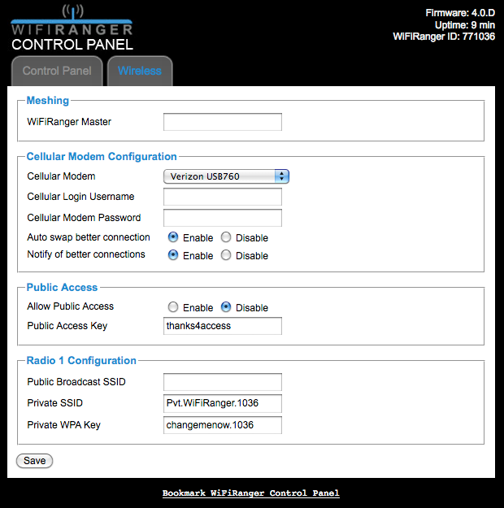Image resolution: width=504 pixels, height=508 pixels.
Task: Focus the WiFiRanger Master input field
Action: (223, 122)
